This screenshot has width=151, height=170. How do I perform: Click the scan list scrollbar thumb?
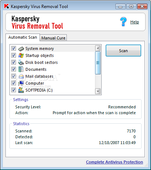coord(98,63)
